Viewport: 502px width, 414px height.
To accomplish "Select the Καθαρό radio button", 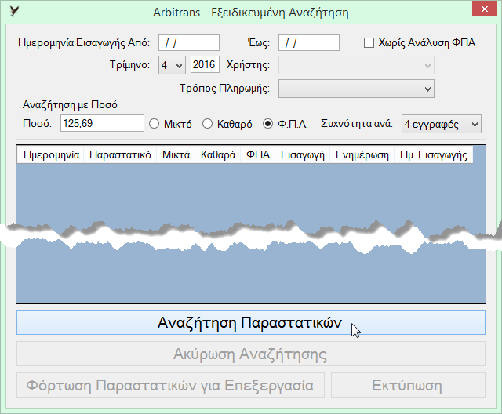I will point(207,124).
